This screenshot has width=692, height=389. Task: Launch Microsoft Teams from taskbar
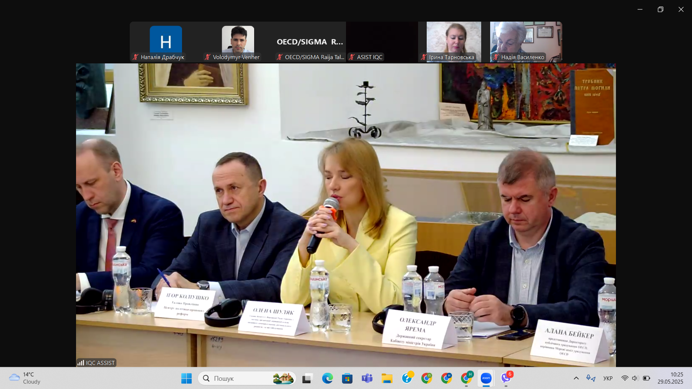pos(367,378)
